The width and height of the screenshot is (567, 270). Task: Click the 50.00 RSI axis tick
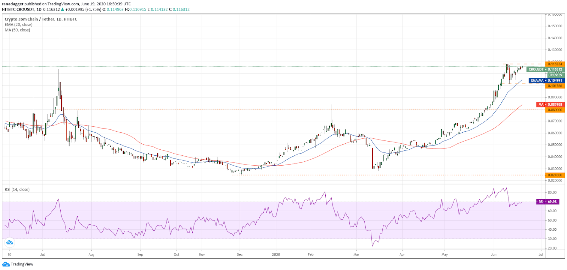click(552, 220)
